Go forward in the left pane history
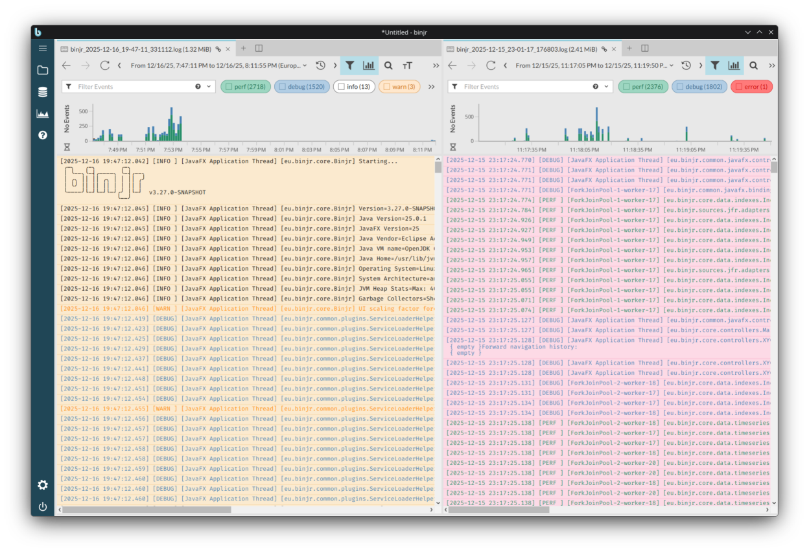The height and width of the screenshot is (553, 809). 86,65
